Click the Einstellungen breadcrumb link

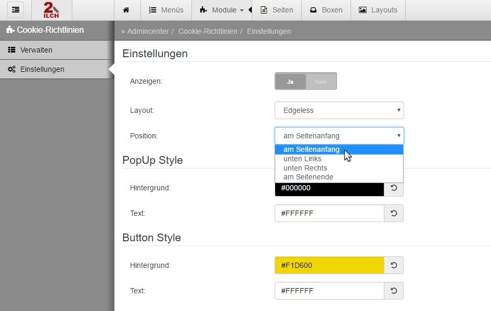(269, 31)
